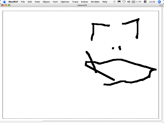Screen dimensions: 164x123
Task: Open the volume control in menu bar
Action: pos(129,2)
